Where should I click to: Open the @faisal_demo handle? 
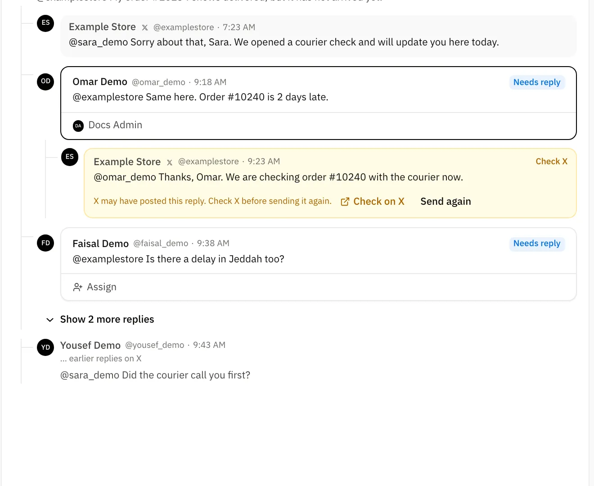click(161, 243)
